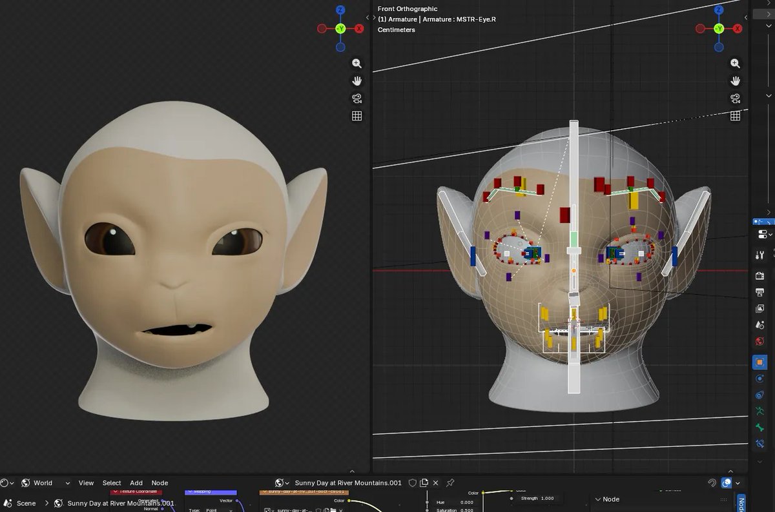The width and height of the screenshot is (775, 512).
Task: Toggle pin on node editor header
Action: click(450, 482)
